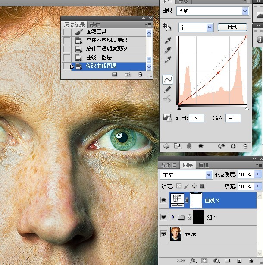Create new fill or adjustment layer icon
Image resolution: width=263 pixels, height=265 pixels.
216,261
